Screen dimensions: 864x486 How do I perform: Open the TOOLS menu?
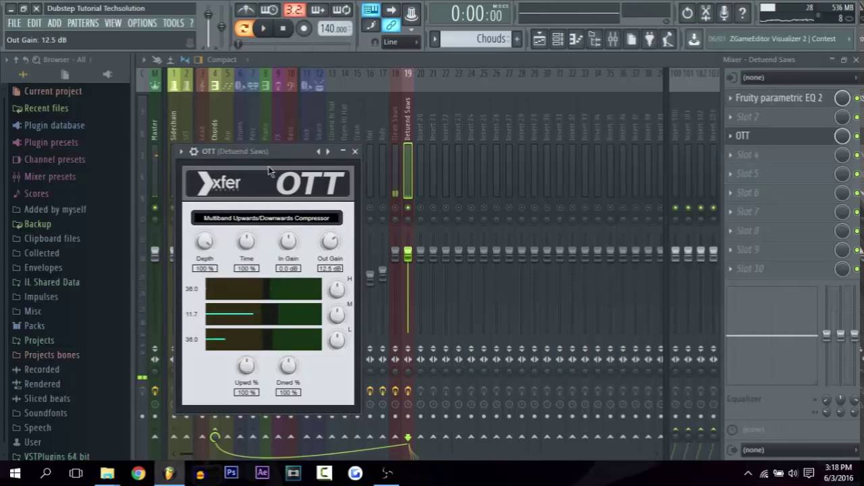(x=173, y=23)
